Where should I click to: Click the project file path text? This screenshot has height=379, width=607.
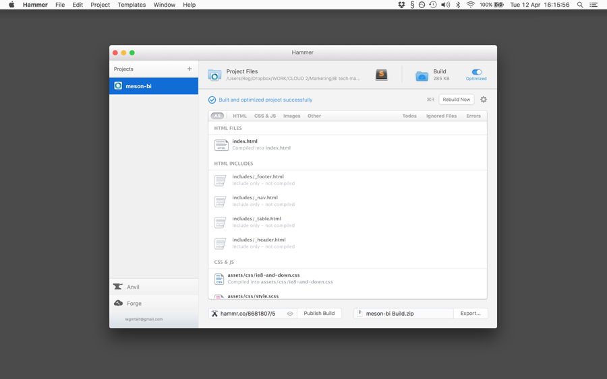click(x=293, y=79)
